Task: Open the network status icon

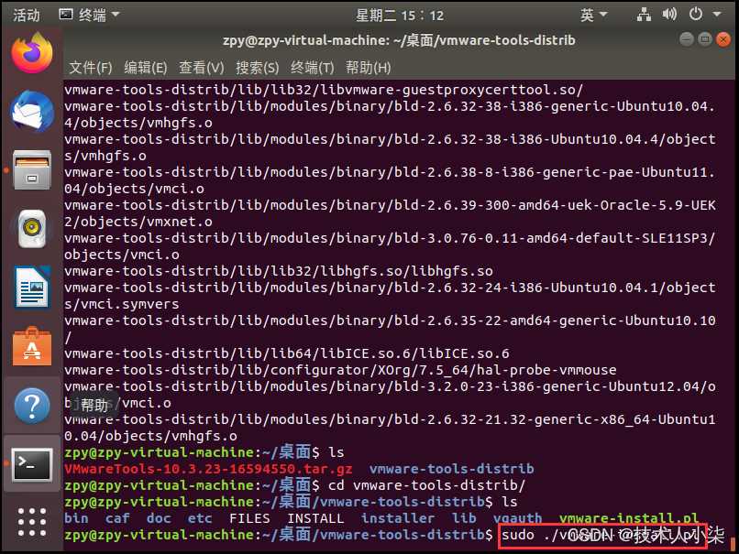Action: tap(644, 15)
